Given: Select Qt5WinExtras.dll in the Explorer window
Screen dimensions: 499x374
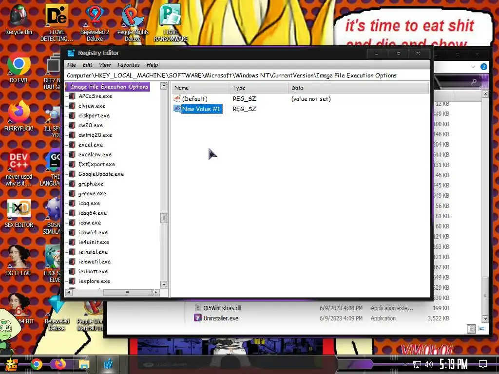Looking at the screenshot, I should click(x=222, y=308).
